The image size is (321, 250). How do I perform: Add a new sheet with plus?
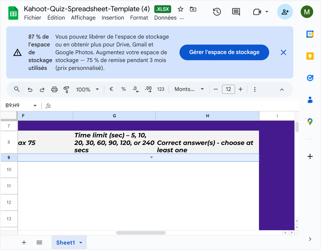[24, 243]
